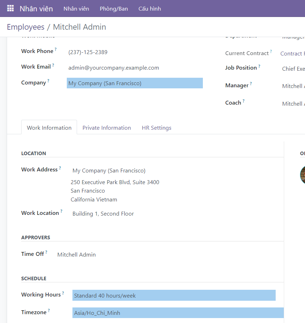Open the apps grid menu icon
This screenshot has width=305, height=323.
[x=11, y=8]
